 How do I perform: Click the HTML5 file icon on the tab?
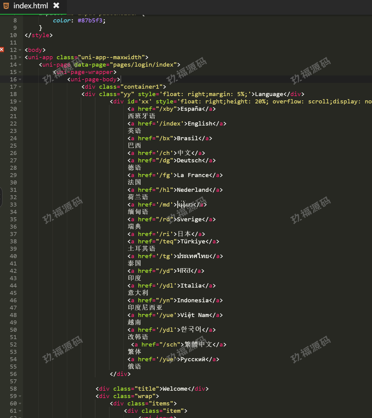coord(6,6)
